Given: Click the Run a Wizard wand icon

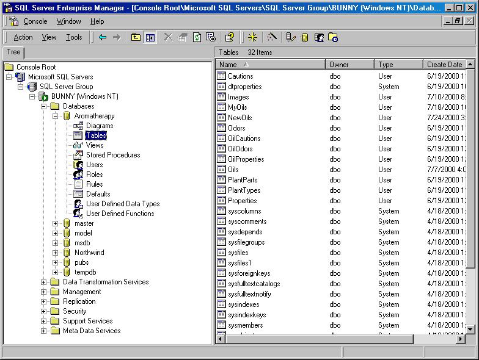Looking at the screenshot, I should click(x=272, y=37).
